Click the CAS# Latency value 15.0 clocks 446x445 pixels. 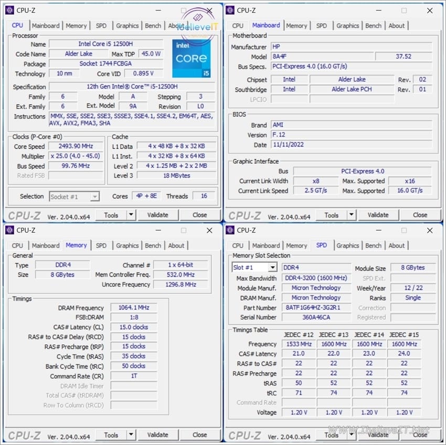point(134,327)
